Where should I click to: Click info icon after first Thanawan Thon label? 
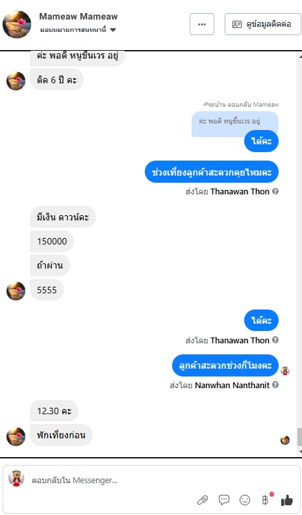coord(275,191)
